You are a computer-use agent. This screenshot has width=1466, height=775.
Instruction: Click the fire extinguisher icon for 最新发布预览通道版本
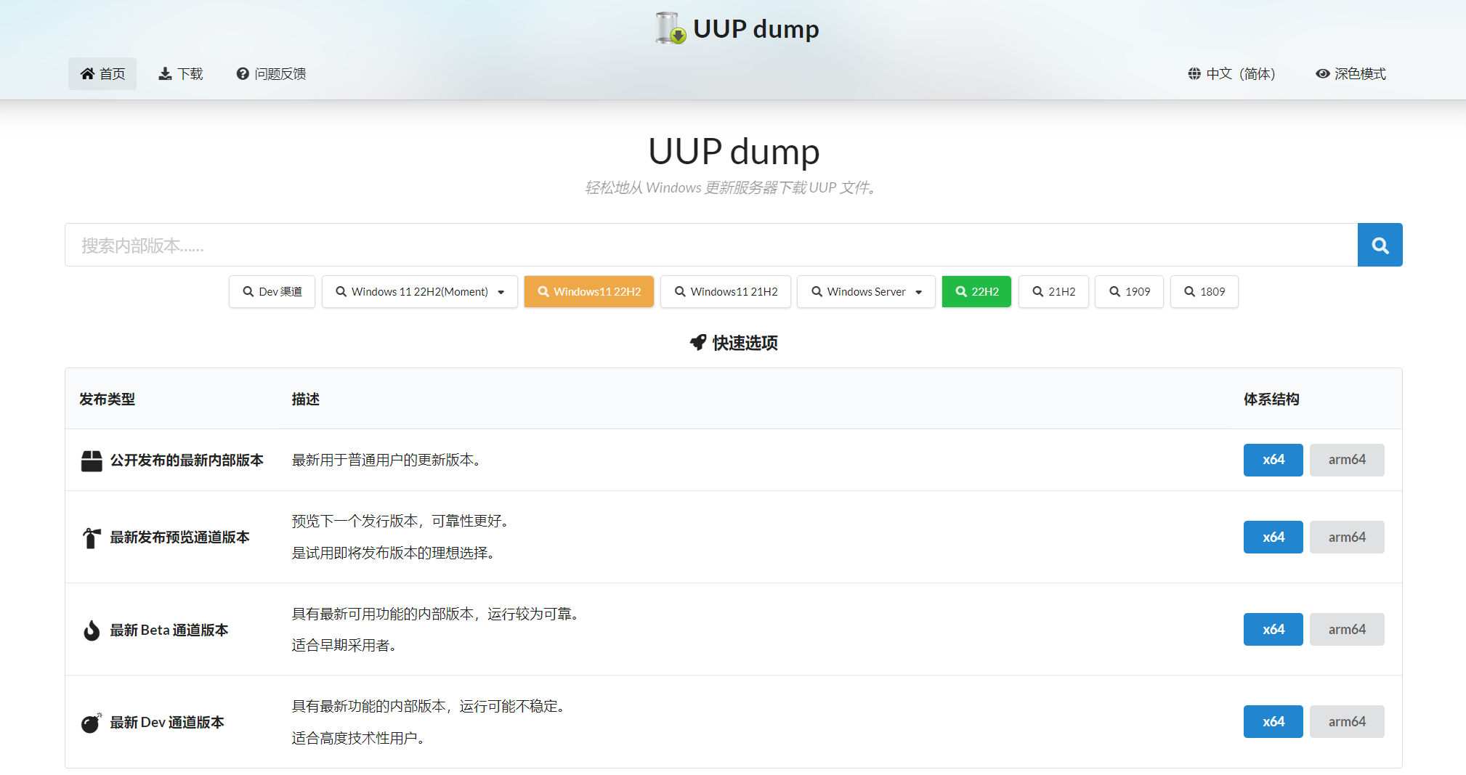coord(92,537)
